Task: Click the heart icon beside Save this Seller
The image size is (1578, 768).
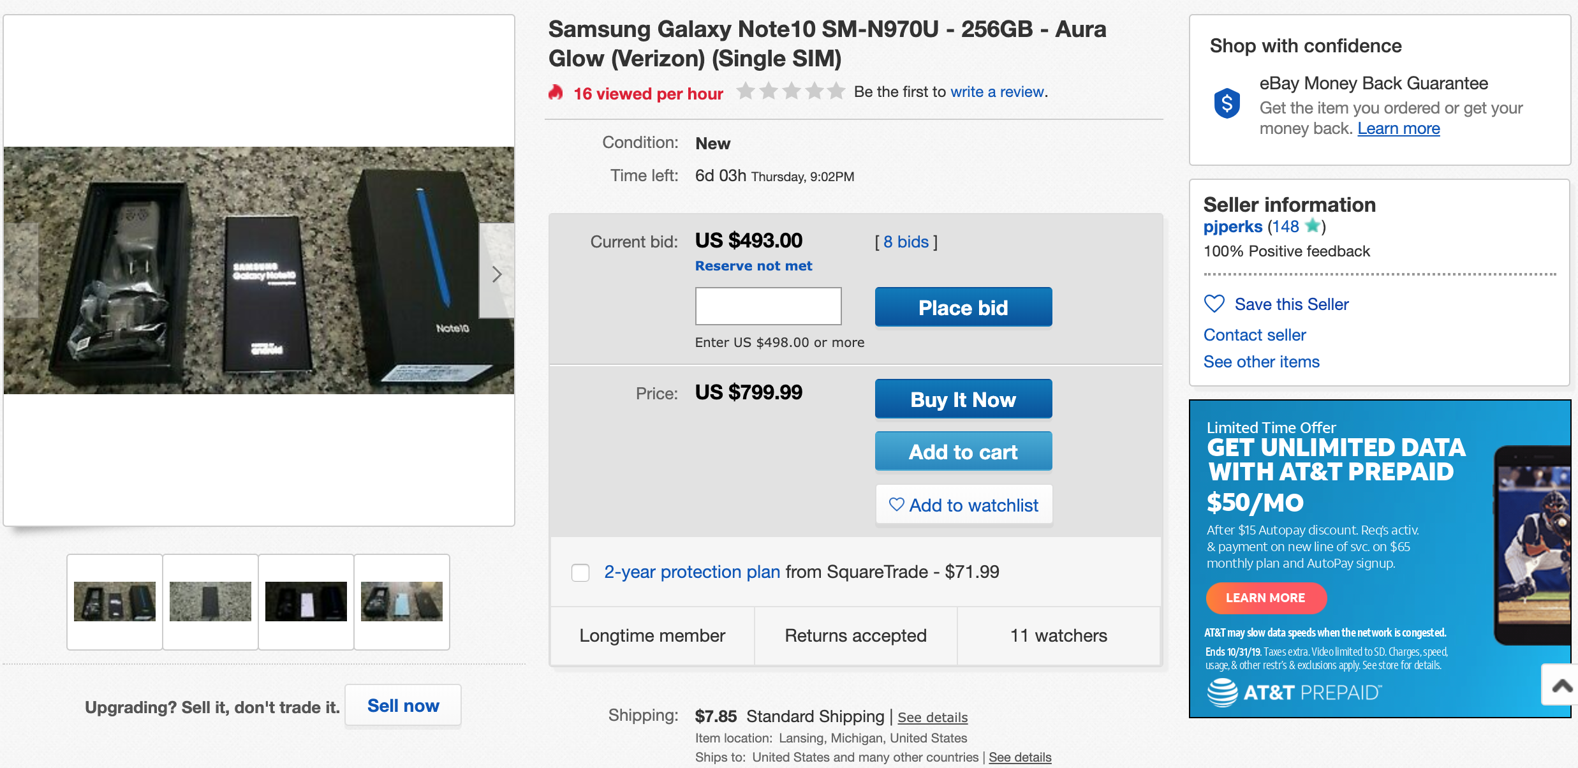Action: click(1214, 304)
